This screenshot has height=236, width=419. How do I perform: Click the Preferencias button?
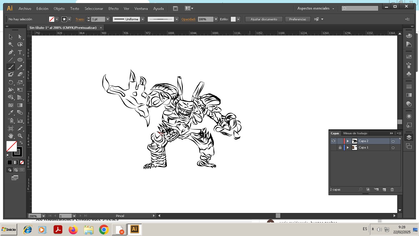(298, 19)
